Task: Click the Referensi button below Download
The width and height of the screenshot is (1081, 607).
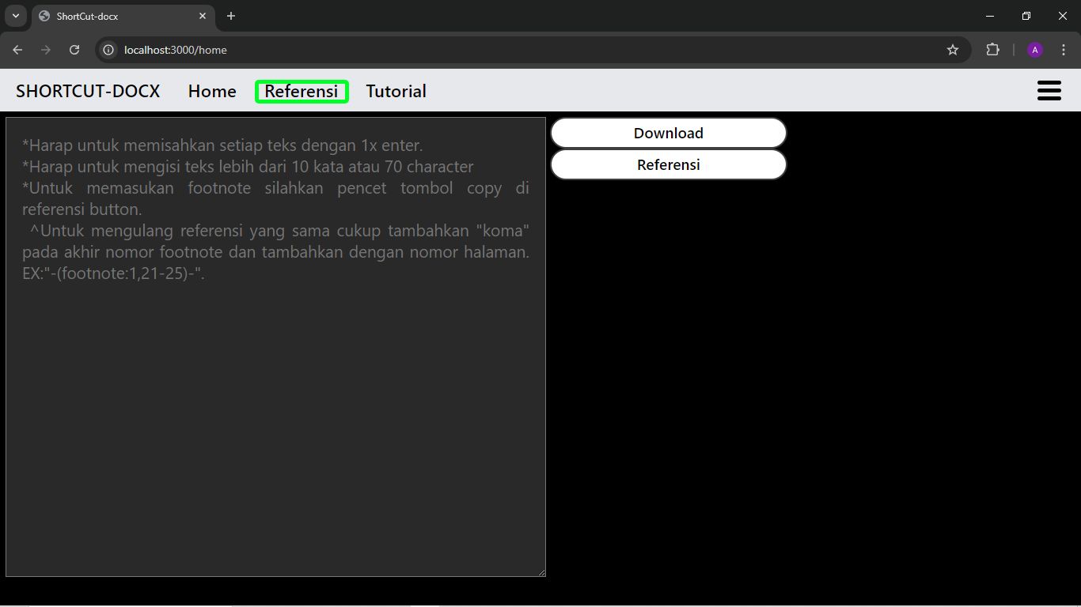Action: point(669,164)
